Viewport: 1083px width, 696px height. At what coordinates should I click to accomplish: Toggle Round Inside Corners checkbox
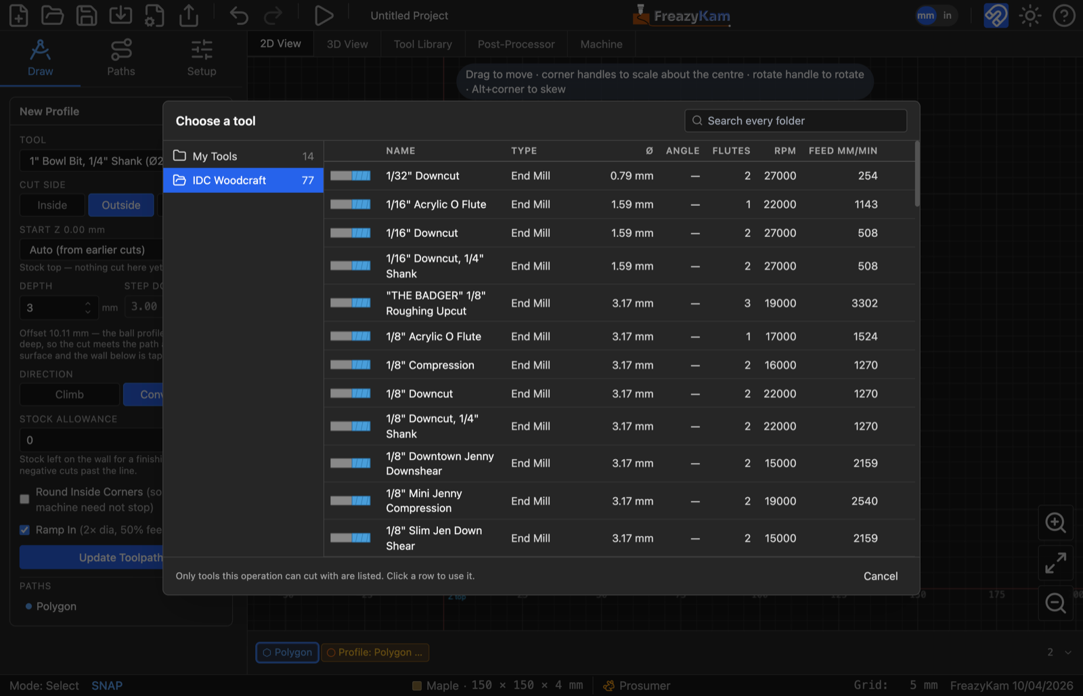tap(24, 499)
